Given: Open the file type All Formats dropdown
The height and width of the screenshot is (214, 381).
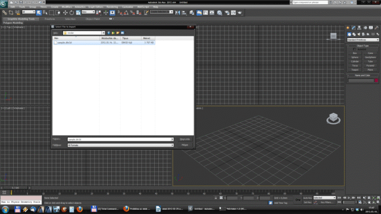Looking at the screenshot, I should coord(120,145).
